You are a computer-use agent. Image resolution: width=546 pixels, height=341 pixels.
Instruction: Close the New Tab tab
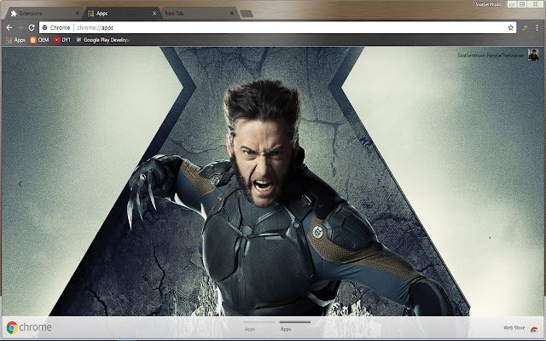coord(231,14)
